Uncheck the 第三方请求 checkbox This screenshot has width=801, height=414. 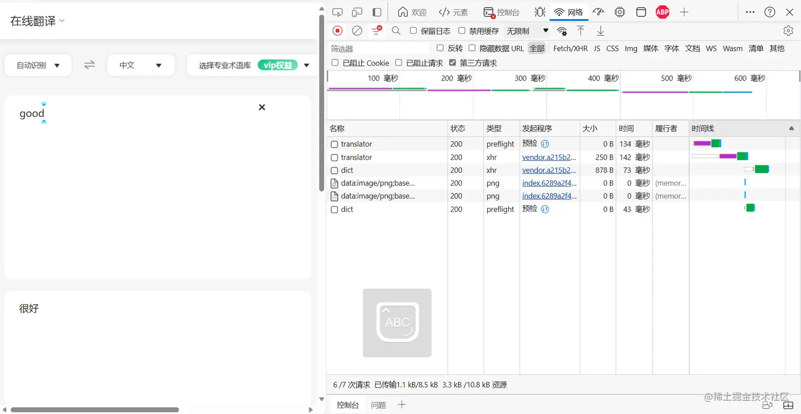[452, 62]
